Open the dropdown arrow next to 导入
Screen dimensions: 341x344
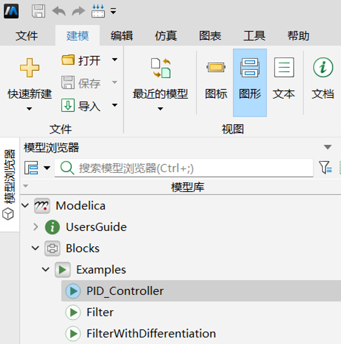pos(114,105)
